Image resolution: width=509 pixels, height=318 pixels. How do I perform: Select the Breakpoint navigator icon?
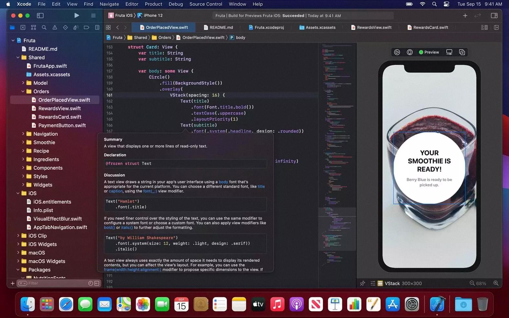86,27
